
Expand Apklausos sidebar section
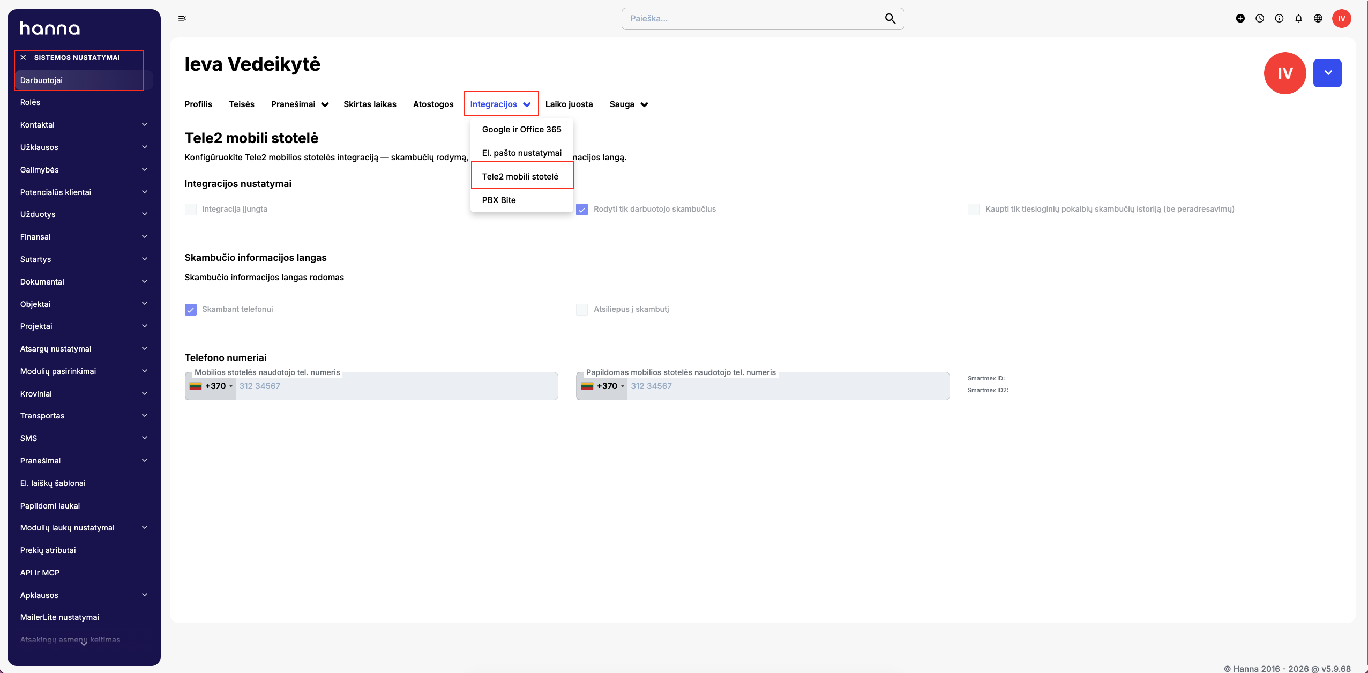[x=84, y=595]
